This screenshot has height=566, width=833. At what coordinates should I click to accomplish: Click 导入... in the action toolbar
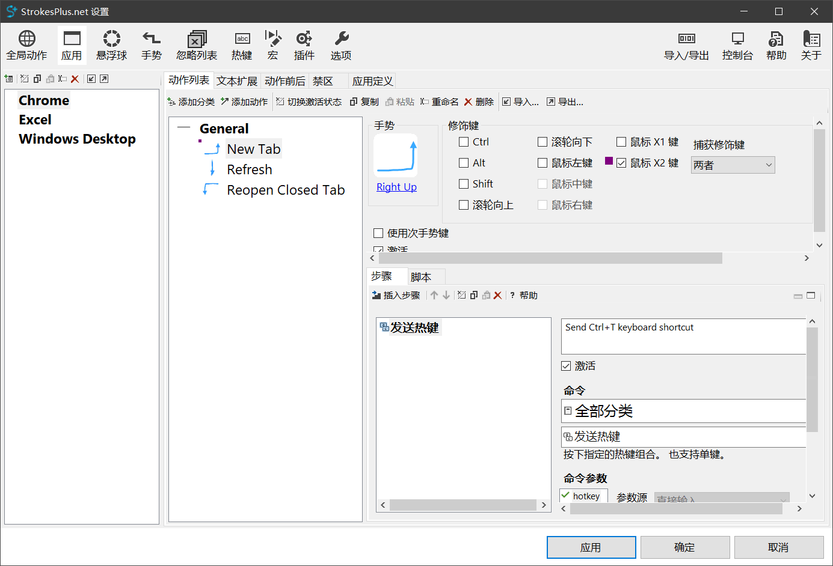(520, 102)
